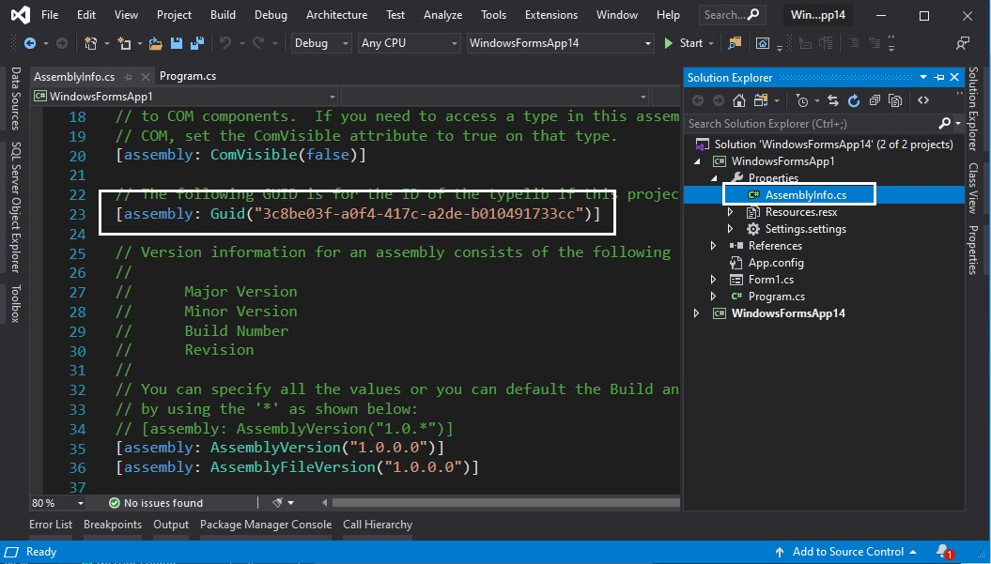Open the Package Manager Console tab

tap(266, 525)
